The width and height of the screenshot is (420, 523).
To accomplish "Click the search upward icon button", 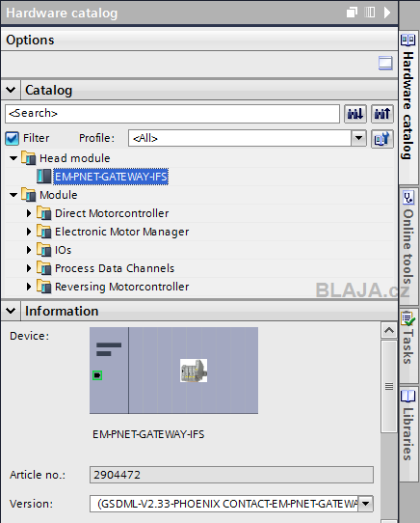I will (382, 114).
